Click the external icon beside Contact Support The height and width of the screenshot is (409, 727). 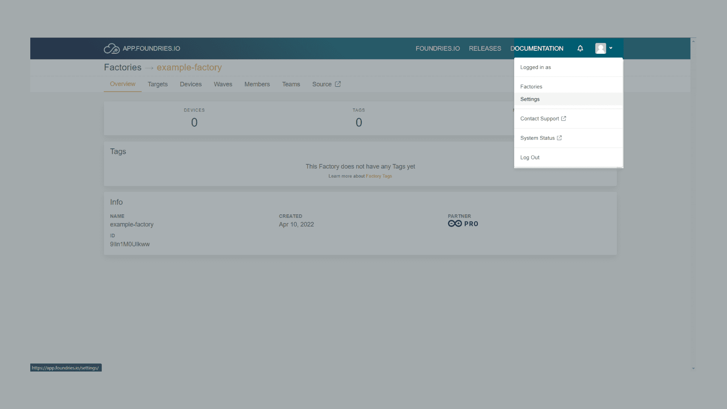563,119
